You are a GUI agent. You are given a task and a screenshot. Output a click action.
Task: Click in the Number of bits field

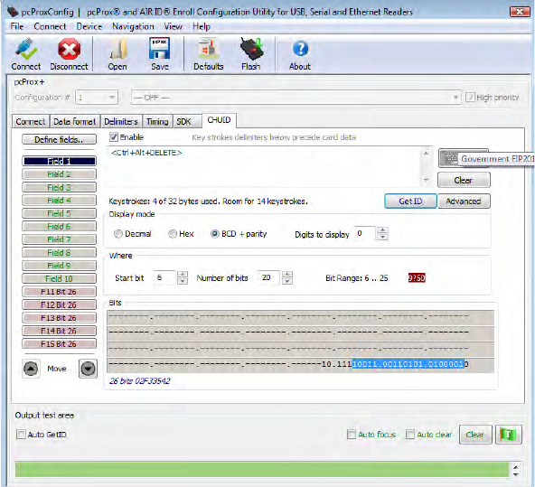coord(269,277)
